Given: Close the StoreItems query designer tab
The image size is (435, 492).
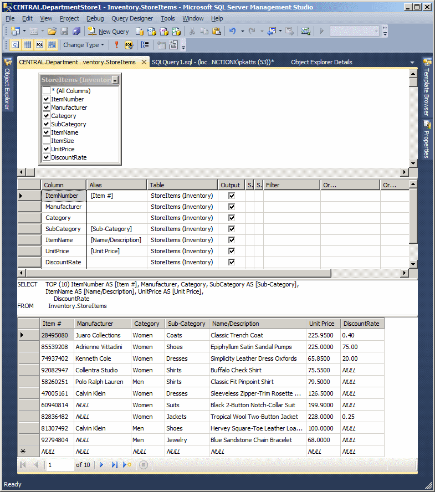Looking at the screenshot, I should 144,62.
